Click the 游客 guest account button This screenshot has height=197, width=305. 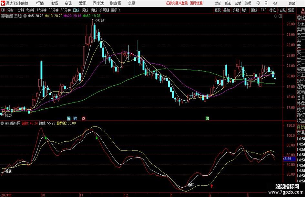coord(292,3)
